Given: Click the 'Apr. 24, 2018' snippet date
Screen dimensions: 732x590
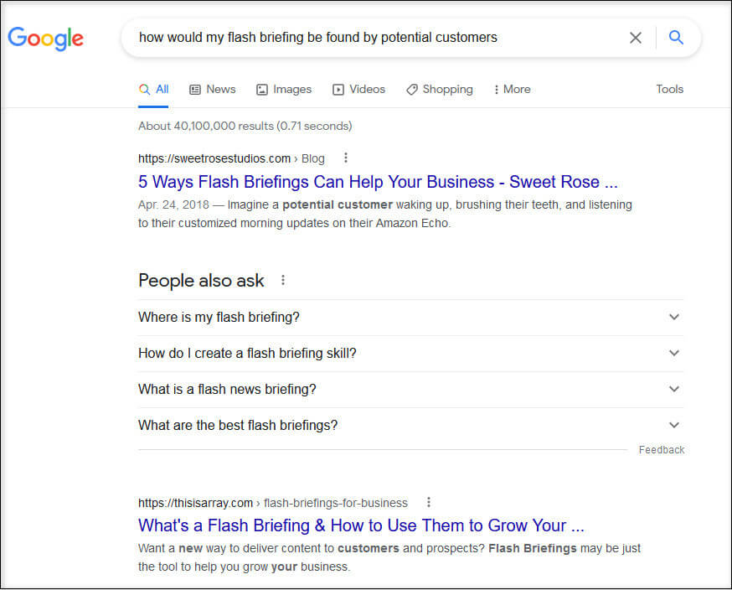Looking at the screenshot, I should pyautogui.click(x=173, y=205).
